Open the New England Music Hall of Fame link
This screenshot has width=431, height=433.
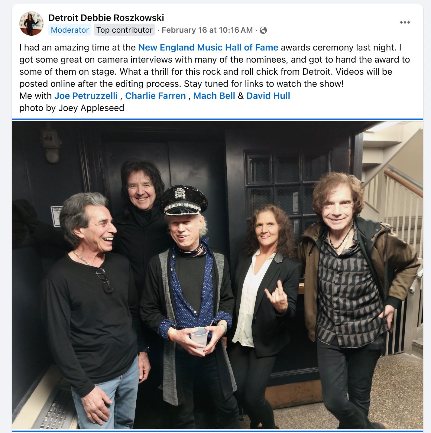point(208,47)
